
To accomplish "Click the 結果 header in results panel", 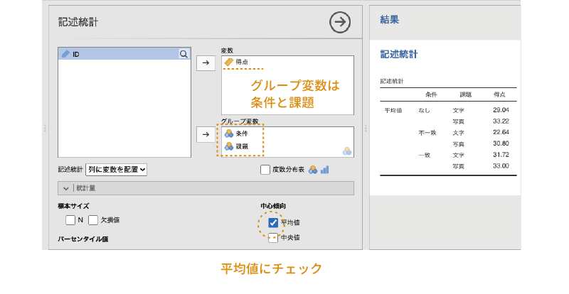I will (x=390, y=21).
